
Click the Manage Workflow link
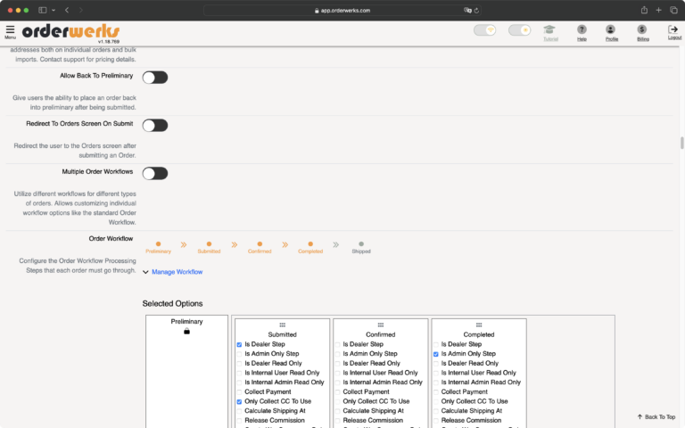(177, 272)
